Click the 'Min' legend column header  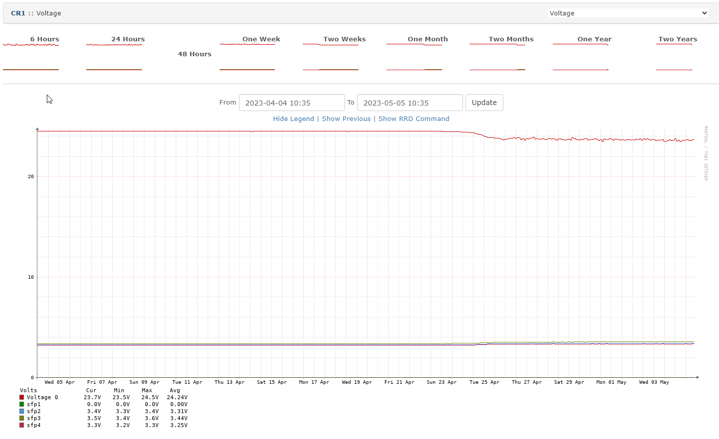coord(119,390)
